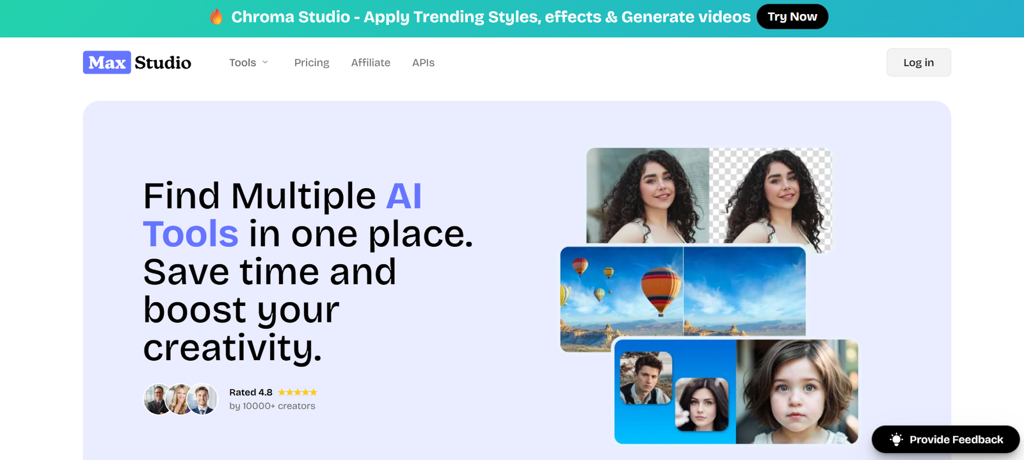Click the lightbulb icon in feedback button

[896, 440]
